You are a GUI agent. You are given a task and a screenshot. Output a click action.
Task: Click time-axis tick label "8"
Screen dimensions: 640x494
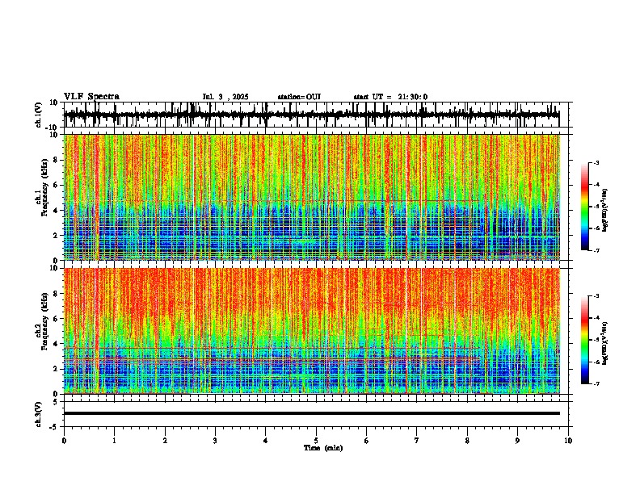pos(467,441)
